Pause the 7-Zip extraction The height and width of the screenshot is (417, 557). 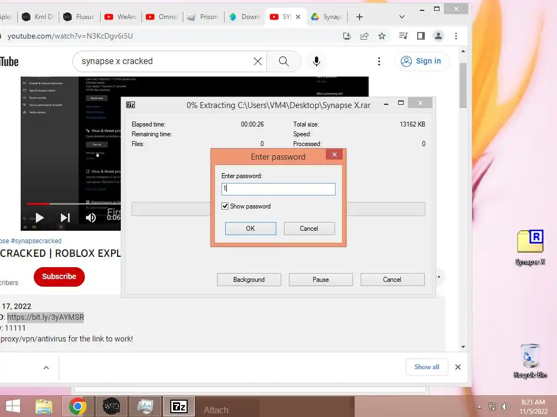click(x=321, y=280)
